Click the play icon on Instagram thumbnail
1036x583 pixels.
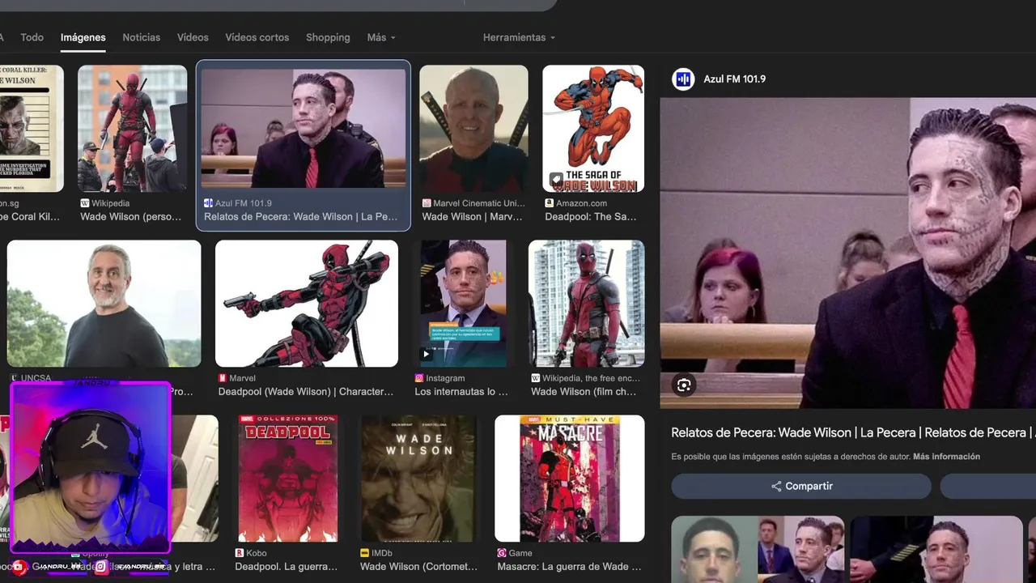tap(426, 354)
